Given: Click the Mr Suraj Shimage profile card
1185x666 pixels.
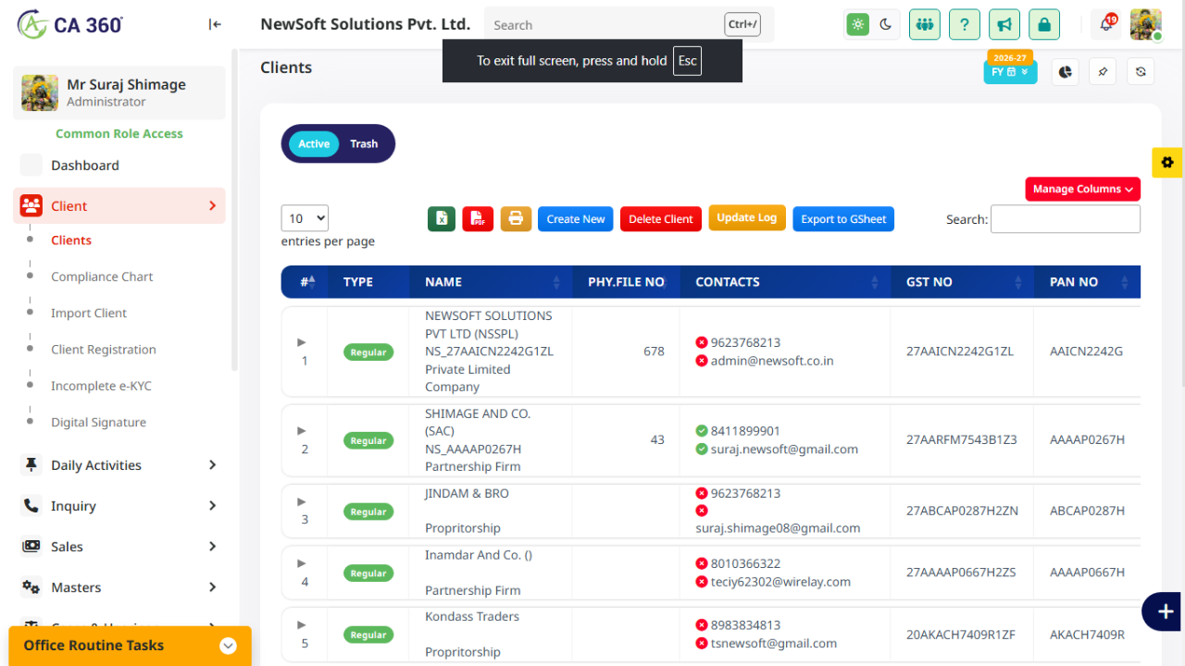Looking at the screenshot, I should click(x=119, y=92).
